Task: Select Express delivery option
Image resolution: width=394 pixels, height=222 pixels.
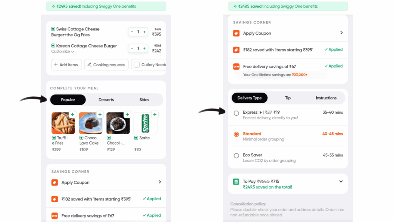Action: coord(237,113)
